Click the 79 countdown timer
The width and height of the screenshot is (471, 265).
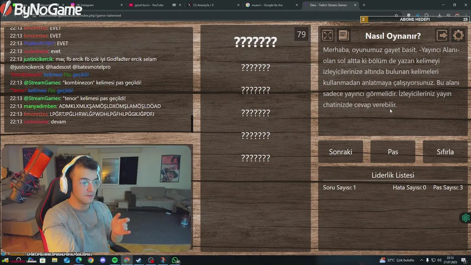pos(301,35)
